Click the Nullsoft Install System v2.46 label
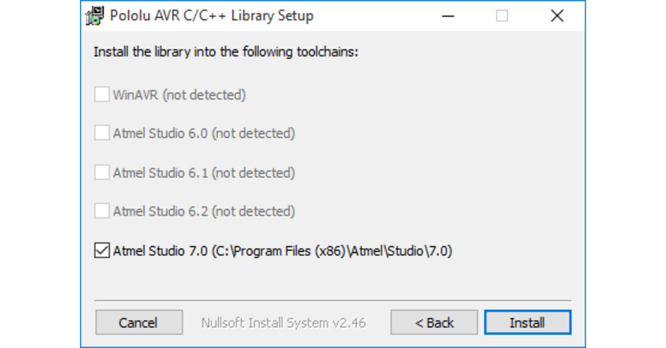The image size is (666, 348). [284, 322]
